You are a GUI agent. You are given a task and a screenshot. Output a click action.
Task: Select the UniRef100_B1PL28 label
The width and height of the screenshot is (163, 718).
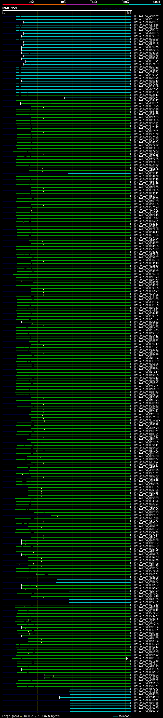coord(146,658)
